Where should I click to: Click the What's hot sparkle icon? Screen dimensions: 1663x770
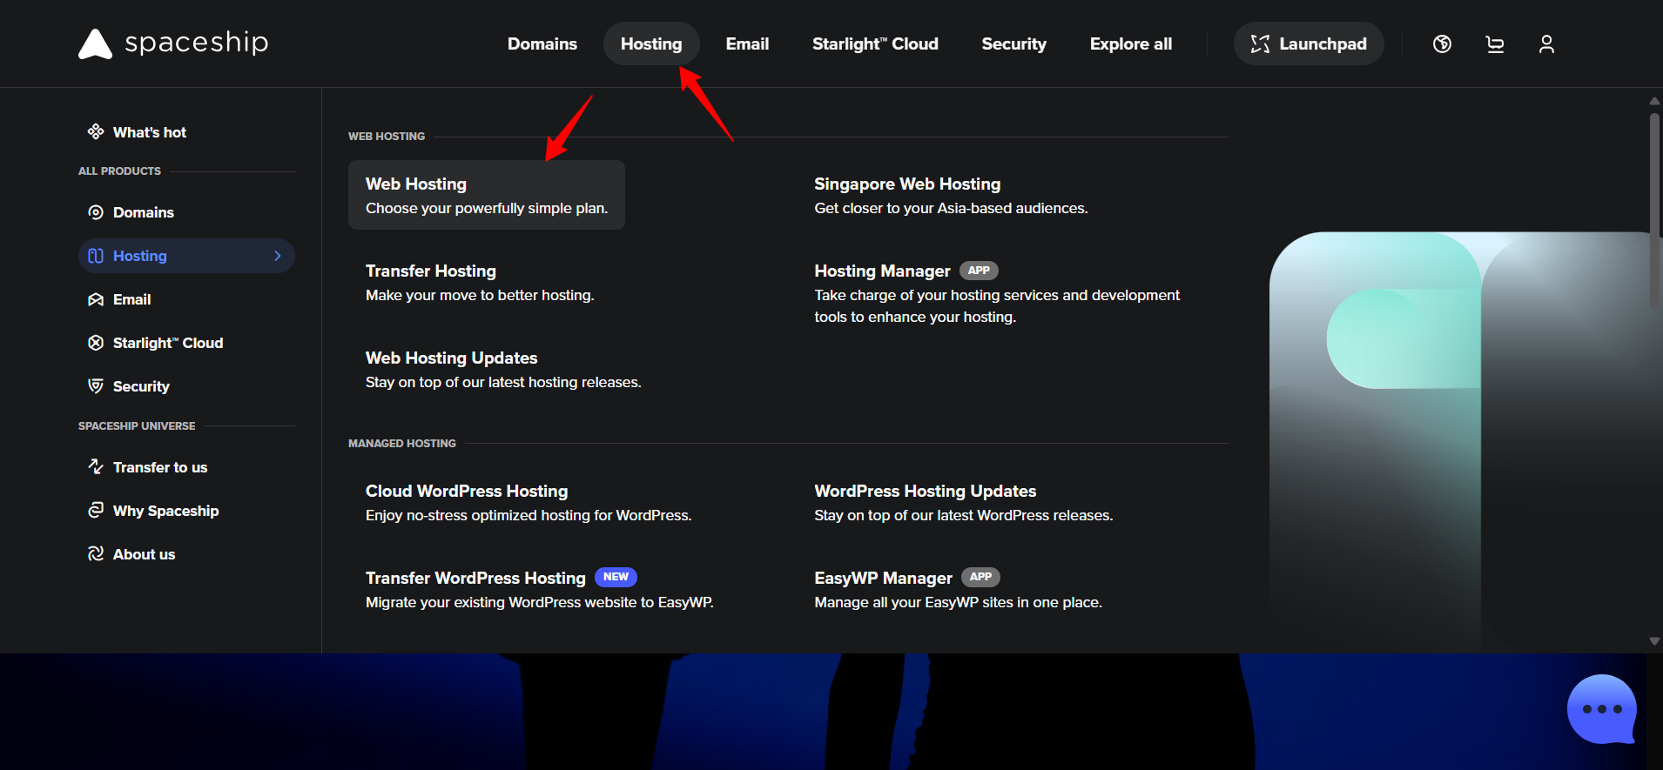(96, 131)
